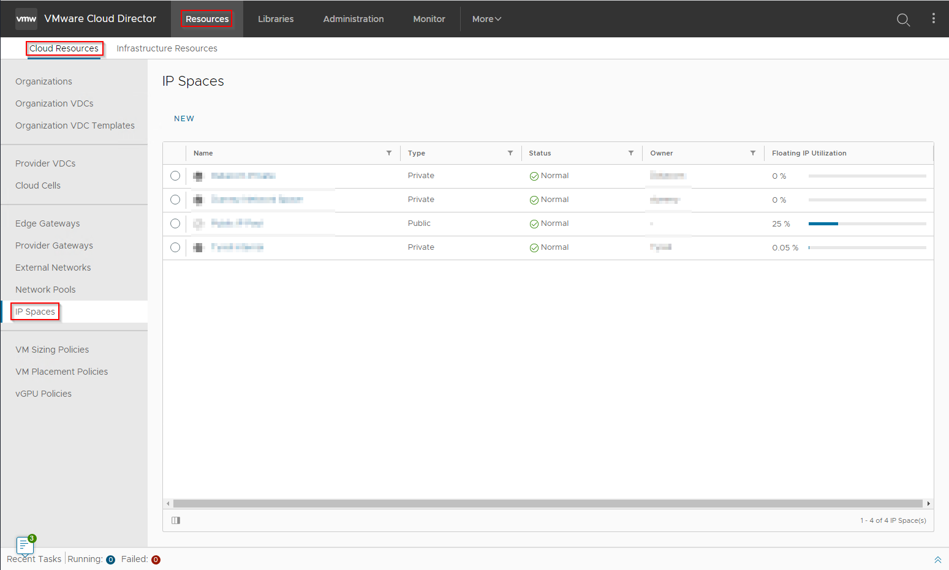The image size is (949, 570).
Task: Go to Organizations in the sidebar
Action: click(x=43, y=81)
